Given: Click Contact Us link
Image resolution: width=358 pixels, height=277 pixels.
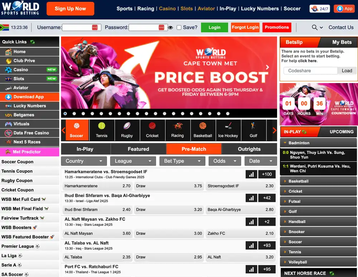Looking at the screenshot, I should (341, 28).
